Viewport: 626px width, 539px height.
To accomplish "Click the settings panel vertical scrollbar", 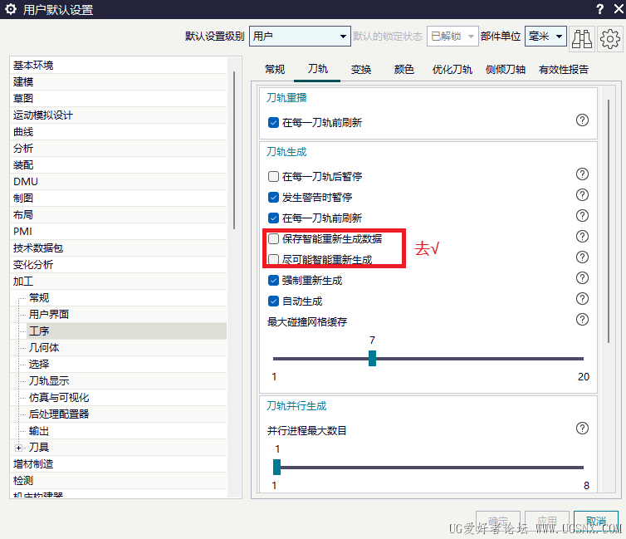I will tap(609, 221).
